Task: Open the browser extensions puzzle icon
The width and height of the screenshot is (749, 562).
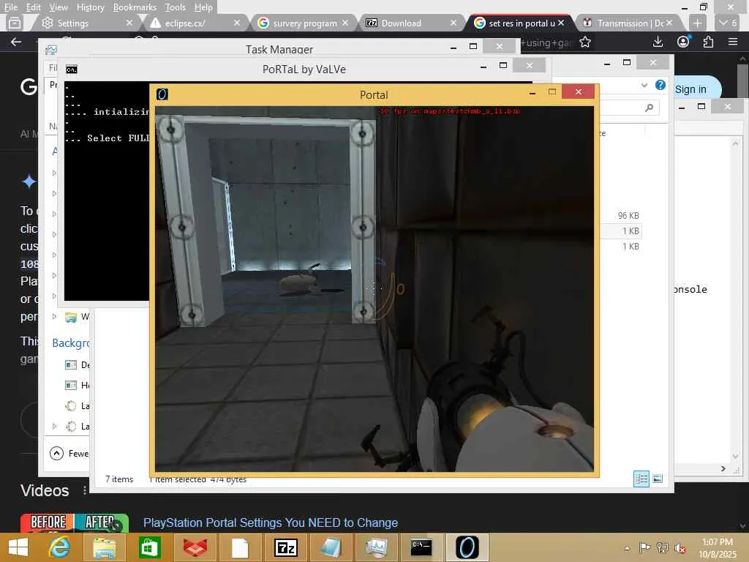Action: [708, 42]
